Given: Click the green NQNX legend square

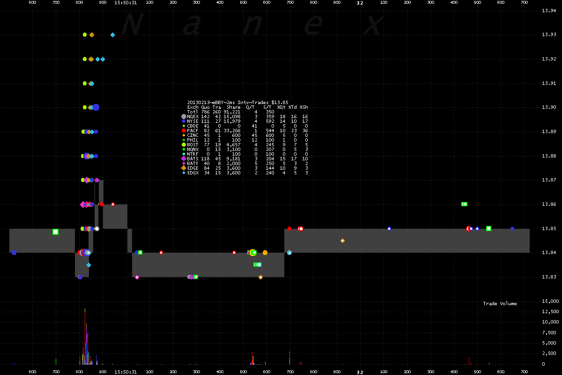Looking at the screenshot, I should (184, 149).
